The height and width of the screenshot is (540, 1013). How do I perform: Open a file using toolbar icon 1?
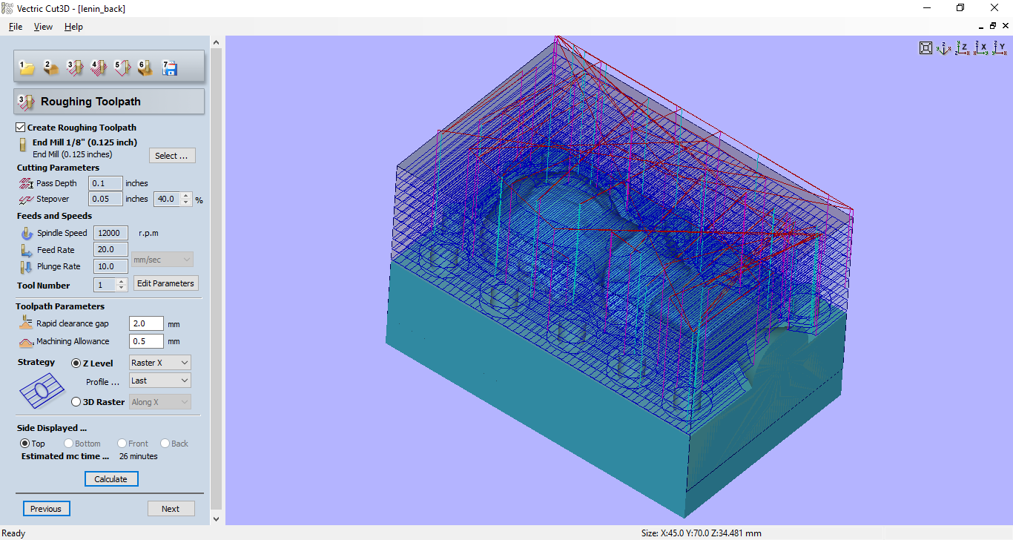point(27,68)
